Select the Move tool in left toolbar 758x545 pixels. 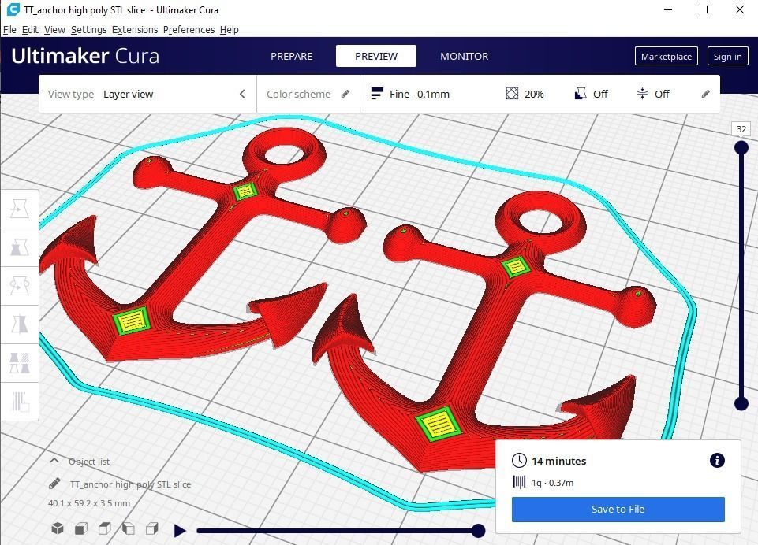(x=20, y=209)
